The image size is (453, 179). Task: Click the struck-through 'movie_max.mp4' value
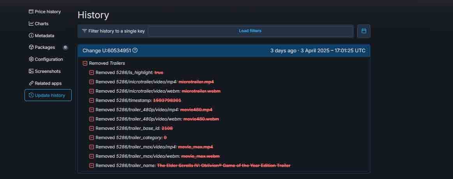click(x=196, y=147)
